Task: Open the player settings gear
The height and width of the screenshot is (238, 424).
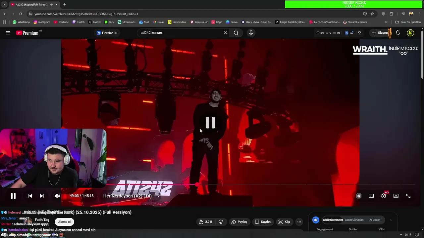Action: tap(384, 196)
